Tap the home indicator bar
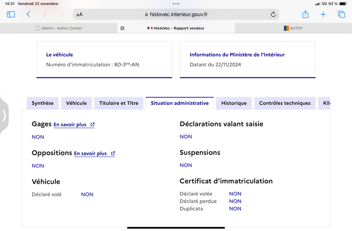The width and height of the screenshot is (352, 231). coord(176,227)
